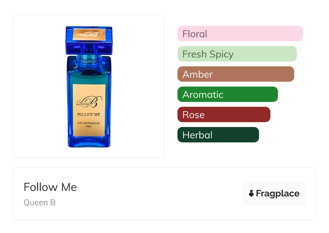Click the peach-colored label on the bottle
This screenshot has height=233, width=329.
coord(89,132)
